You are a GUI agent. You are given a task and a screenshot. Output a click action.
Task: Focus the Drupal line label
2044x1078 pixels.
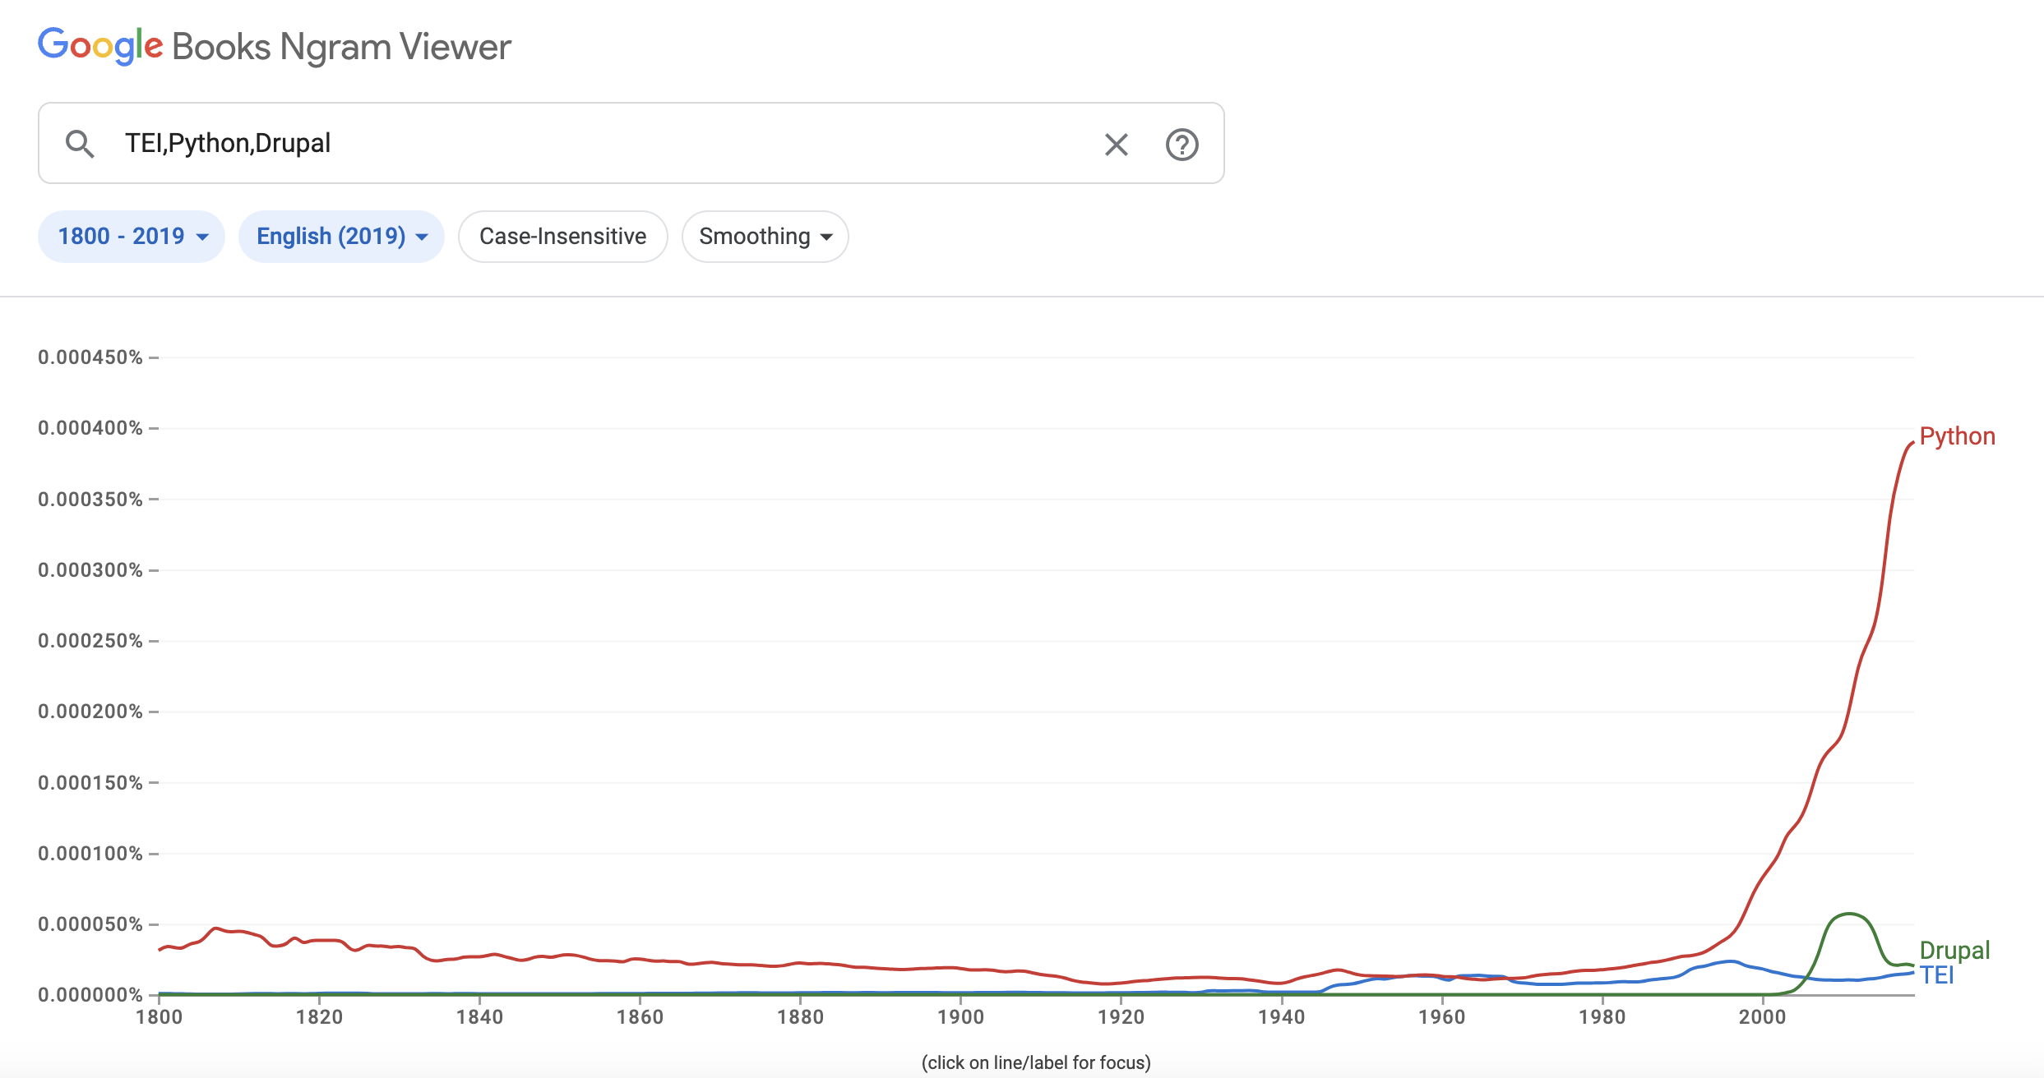1954,951
